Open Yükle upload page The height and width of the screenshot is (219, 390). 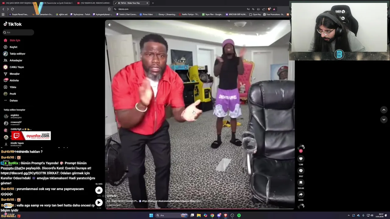click(x=10, y=87)
